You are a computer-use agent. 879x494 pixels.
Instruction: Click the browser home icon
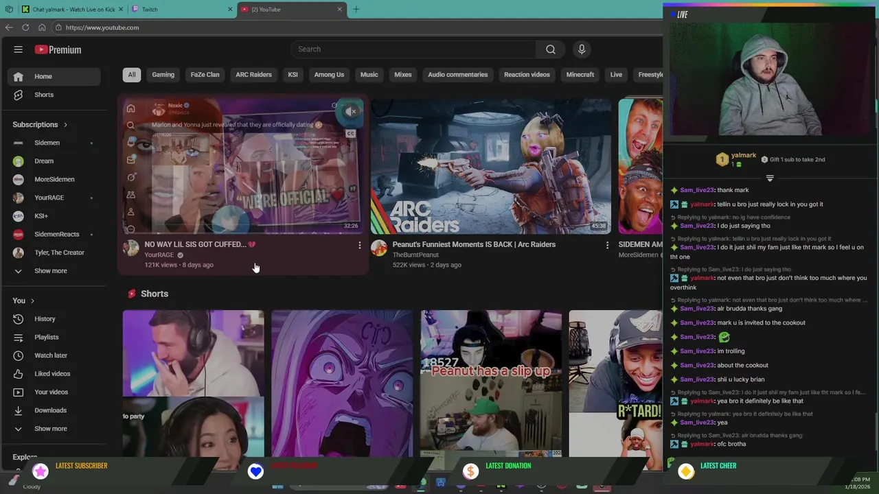[x=42, y=27]
